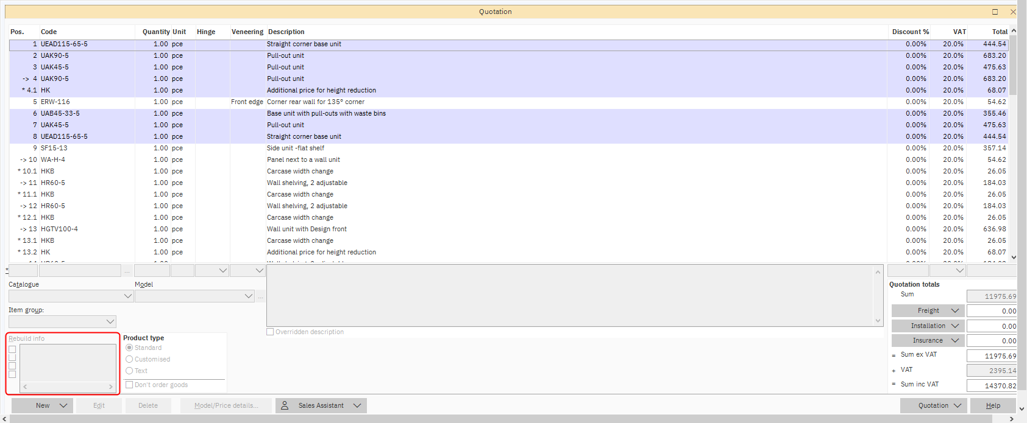Maximize the Quotation window

[995, 12]
